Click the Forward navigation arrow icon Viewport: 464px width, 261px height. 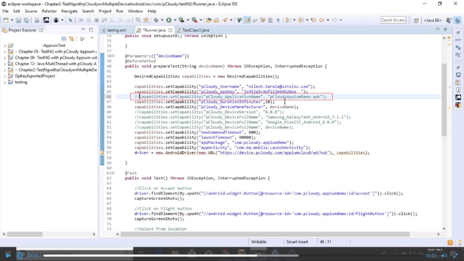pos(335,20)
